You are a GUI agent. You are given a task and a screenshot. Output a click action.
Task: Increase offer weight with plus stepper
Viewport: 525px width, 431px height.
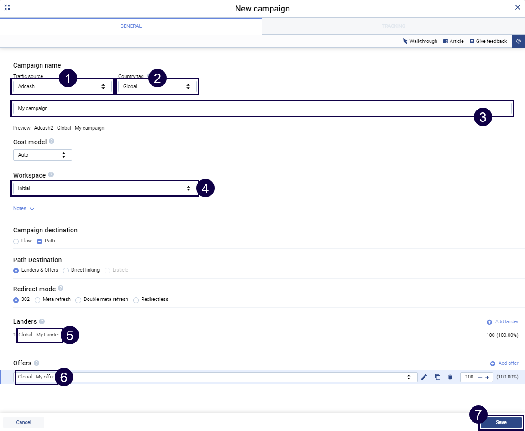[488, 377]
